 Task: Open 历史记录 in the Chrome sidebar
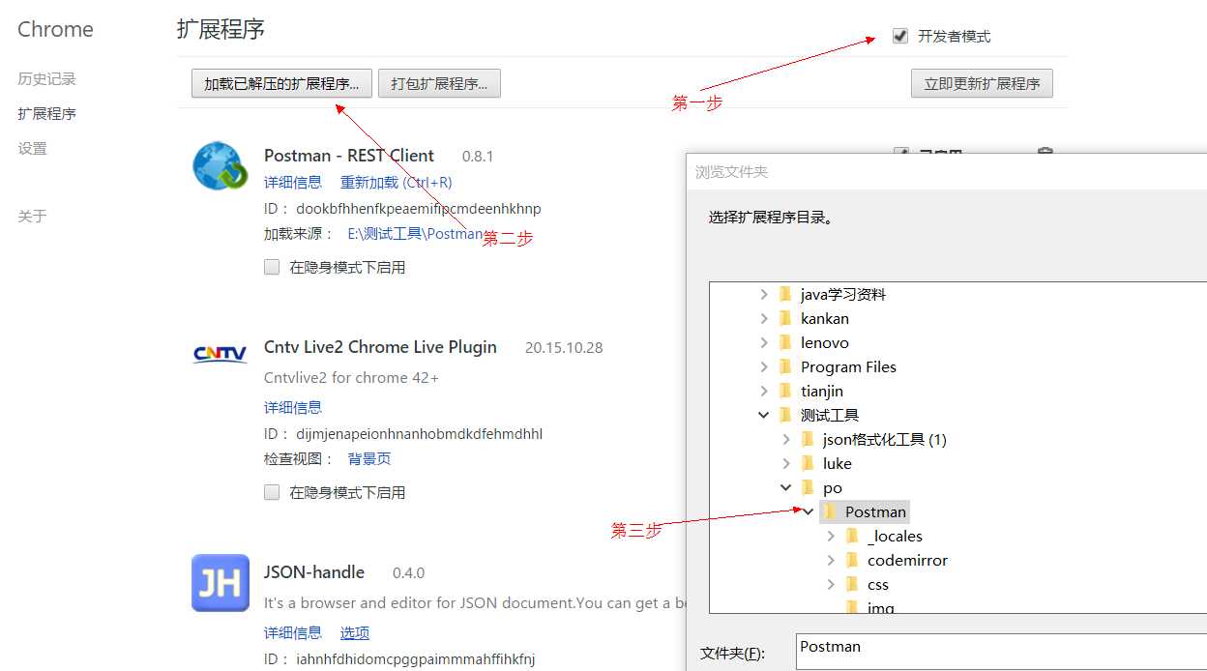click(x=46, y=79)
